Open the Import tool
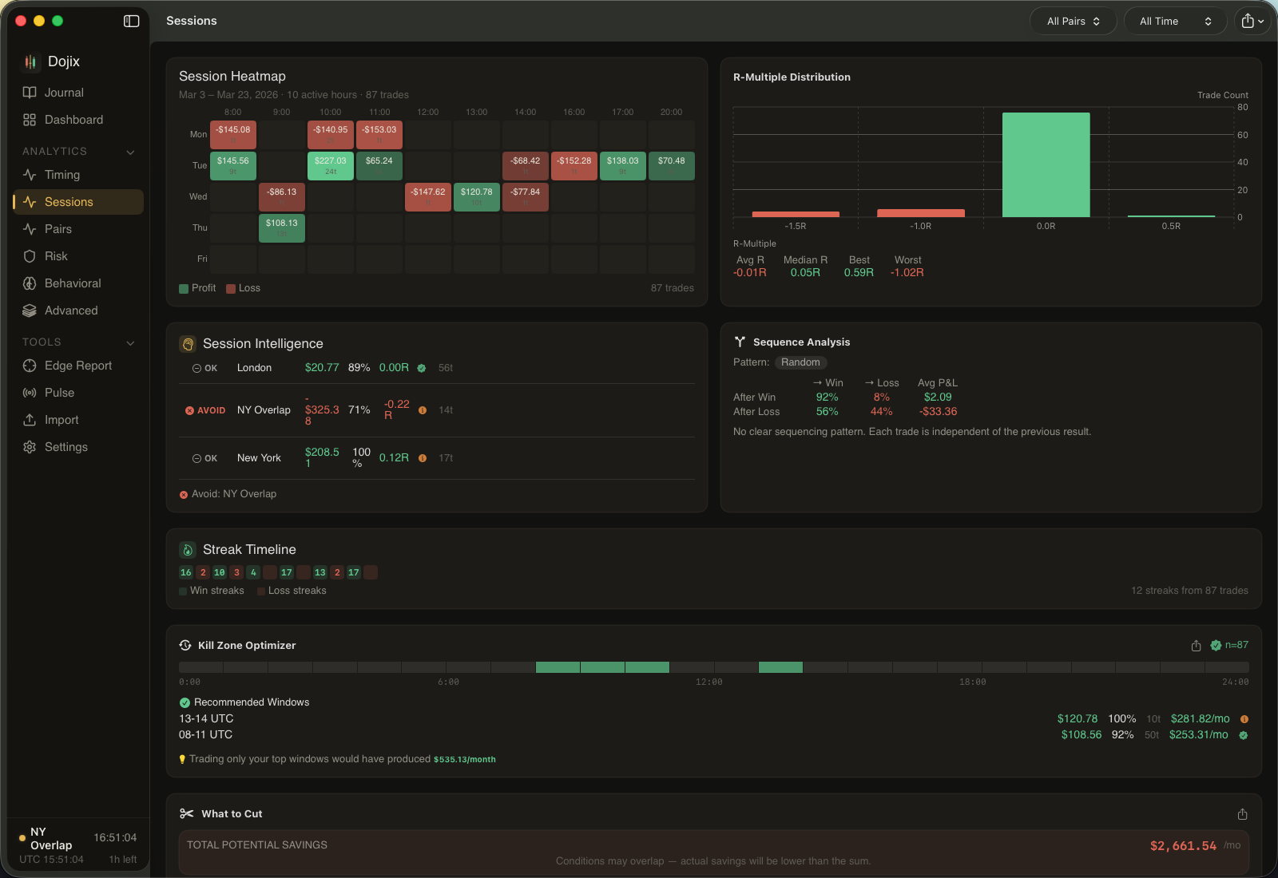1278x878 pixels. coord(62,420)
